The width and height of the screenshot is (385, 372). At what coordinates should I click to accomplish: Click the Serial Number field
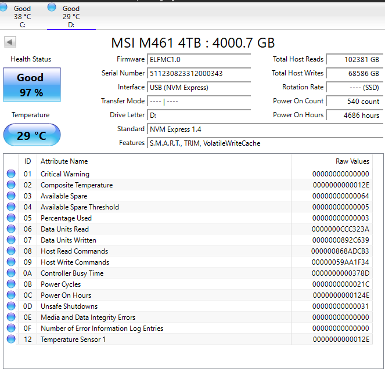(x=199, y=73)
